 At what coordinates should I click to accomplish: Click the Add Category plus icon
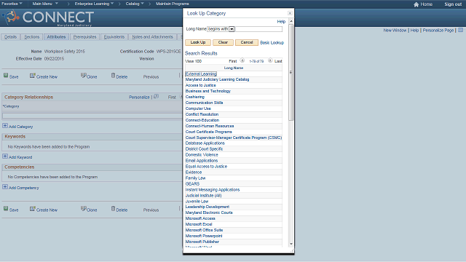click(5, 126)
